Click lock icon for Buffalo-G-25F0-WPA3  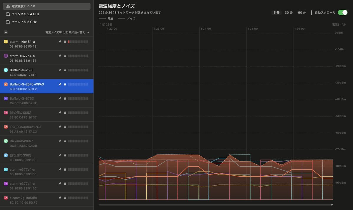[65, 84]
